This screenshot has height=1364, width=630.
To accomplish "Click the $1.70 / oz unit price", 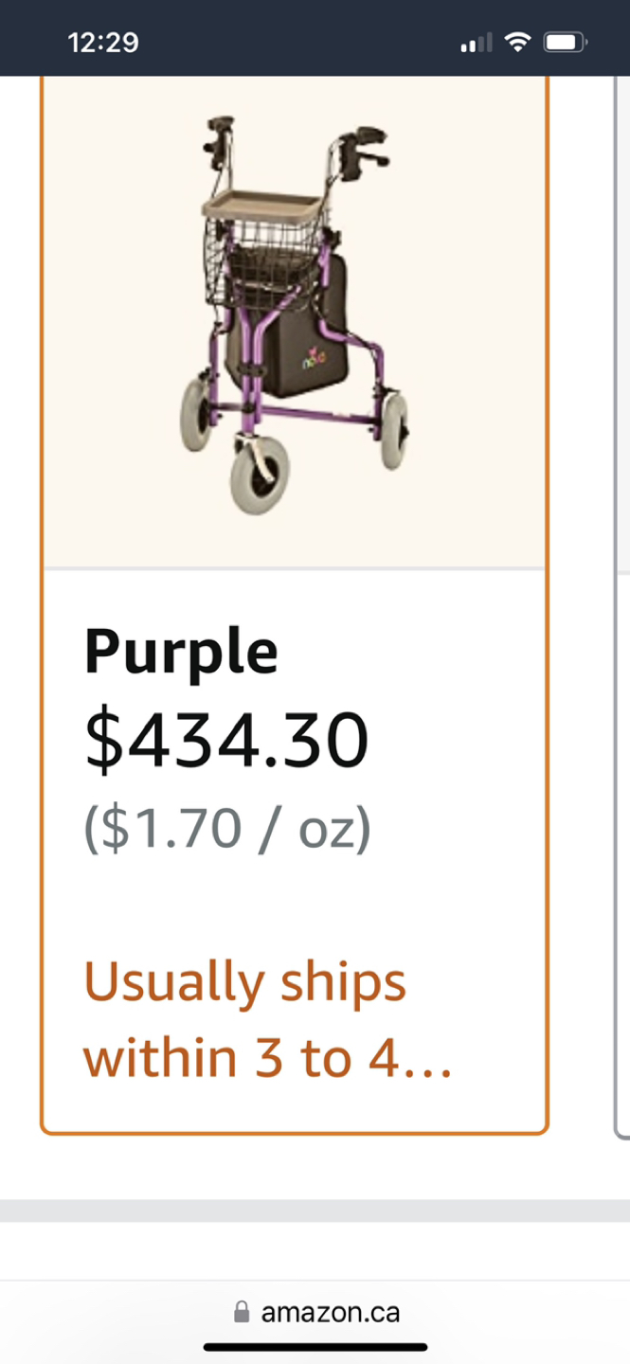I will [227, 829].
